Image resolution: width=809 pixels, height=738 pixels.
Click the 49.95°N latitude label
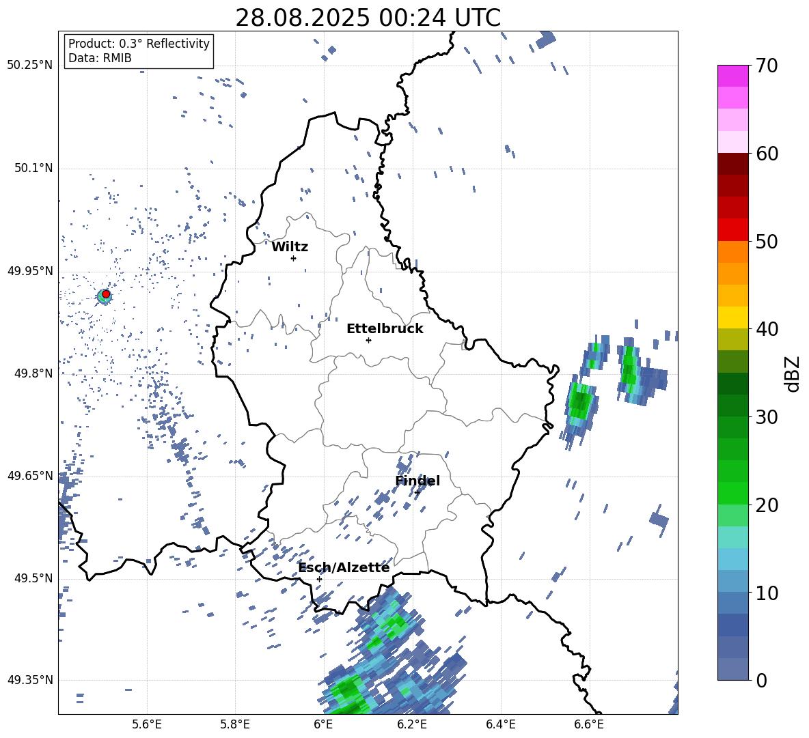[x=30, y=270]
